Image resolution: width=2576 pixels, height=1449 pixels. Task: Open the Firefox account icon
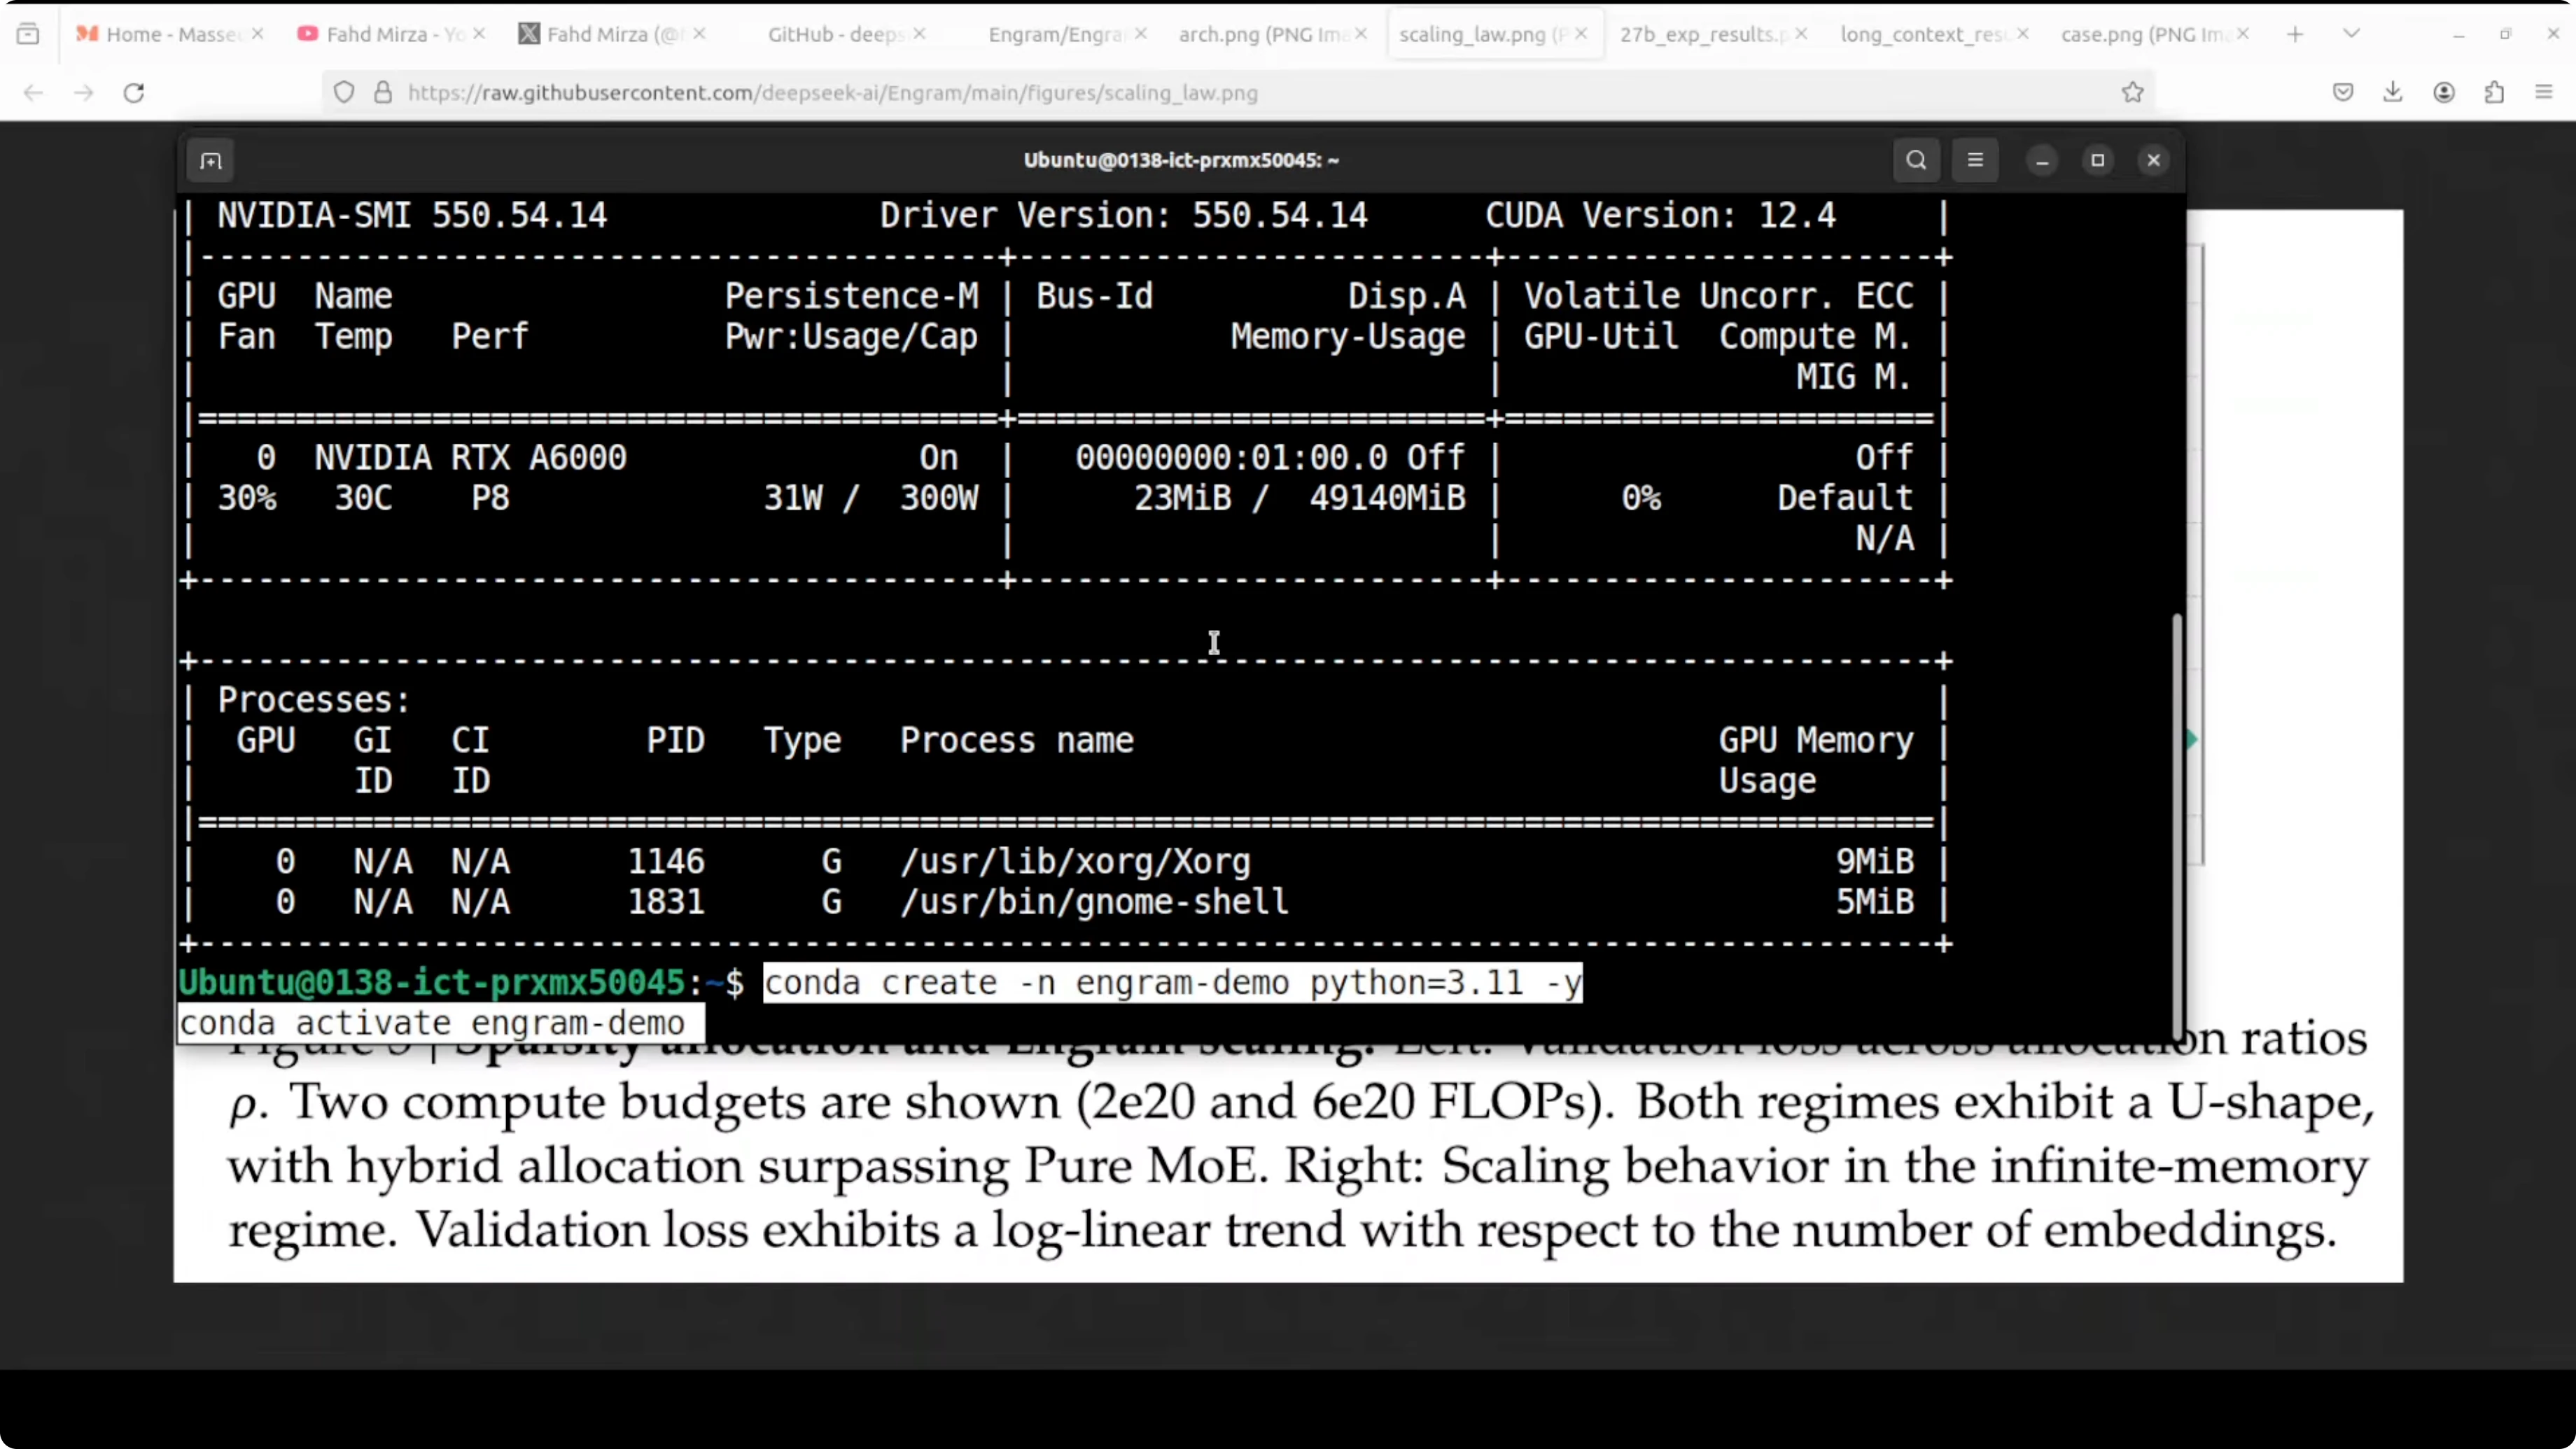tap(2444, 93)
